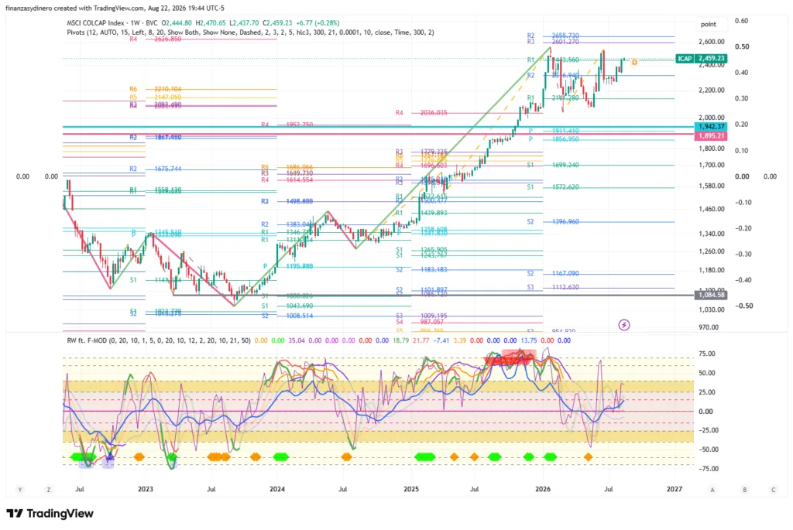Image resolution: width=793 pixels, height=530 pixels.
Task: Click the S3 1112.630 pivot label
Action: click(x=553, y=287)
